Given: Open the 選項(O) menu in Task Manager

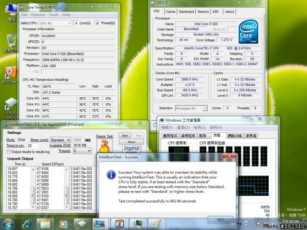Looking at the screenshot, I should point(183,127).
